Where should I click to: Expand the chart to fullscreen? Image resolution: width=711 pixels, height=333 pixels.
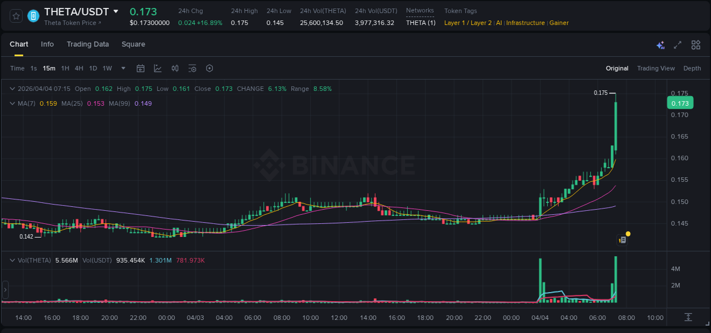click(x=677, y=45)
